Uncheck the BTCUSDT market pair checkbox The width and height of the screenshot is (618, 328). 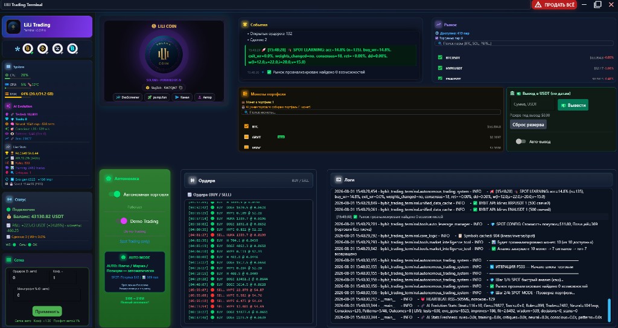(x=440, y=57)
